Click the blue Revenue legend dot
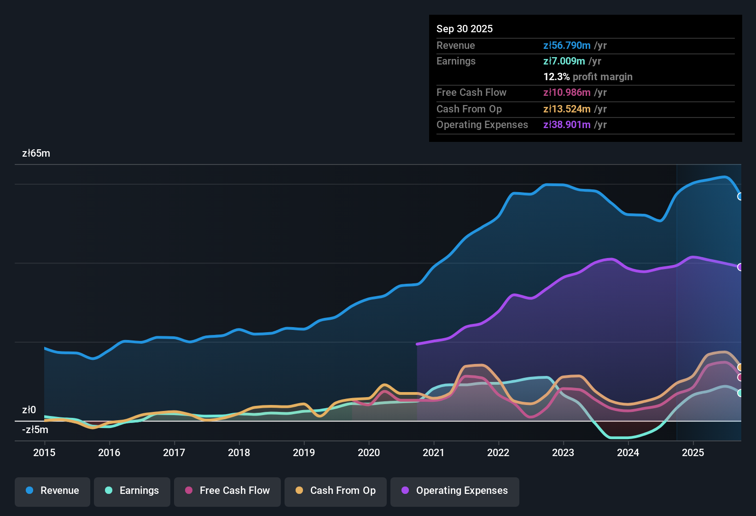 coord(29,491)
